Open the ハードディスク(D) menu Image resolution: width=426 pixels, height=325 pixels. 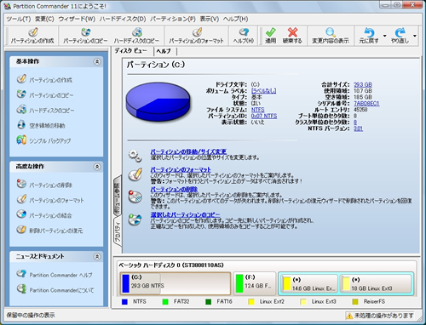123,19
